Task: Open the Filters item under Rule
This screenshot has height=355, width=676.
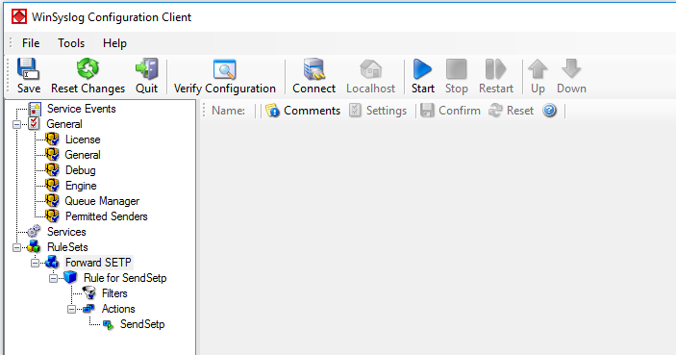Action: point(114,293)
